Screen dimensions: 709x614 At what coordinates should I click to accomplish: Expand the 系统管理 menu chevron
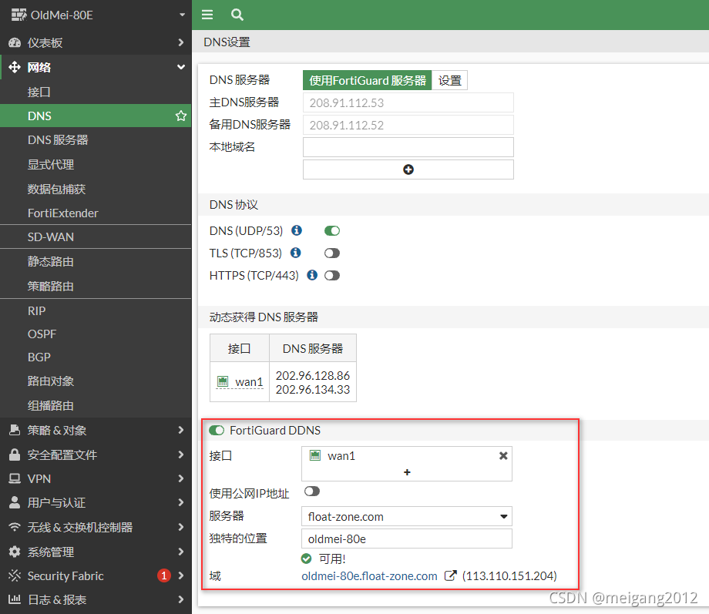(x=181, y=552)
